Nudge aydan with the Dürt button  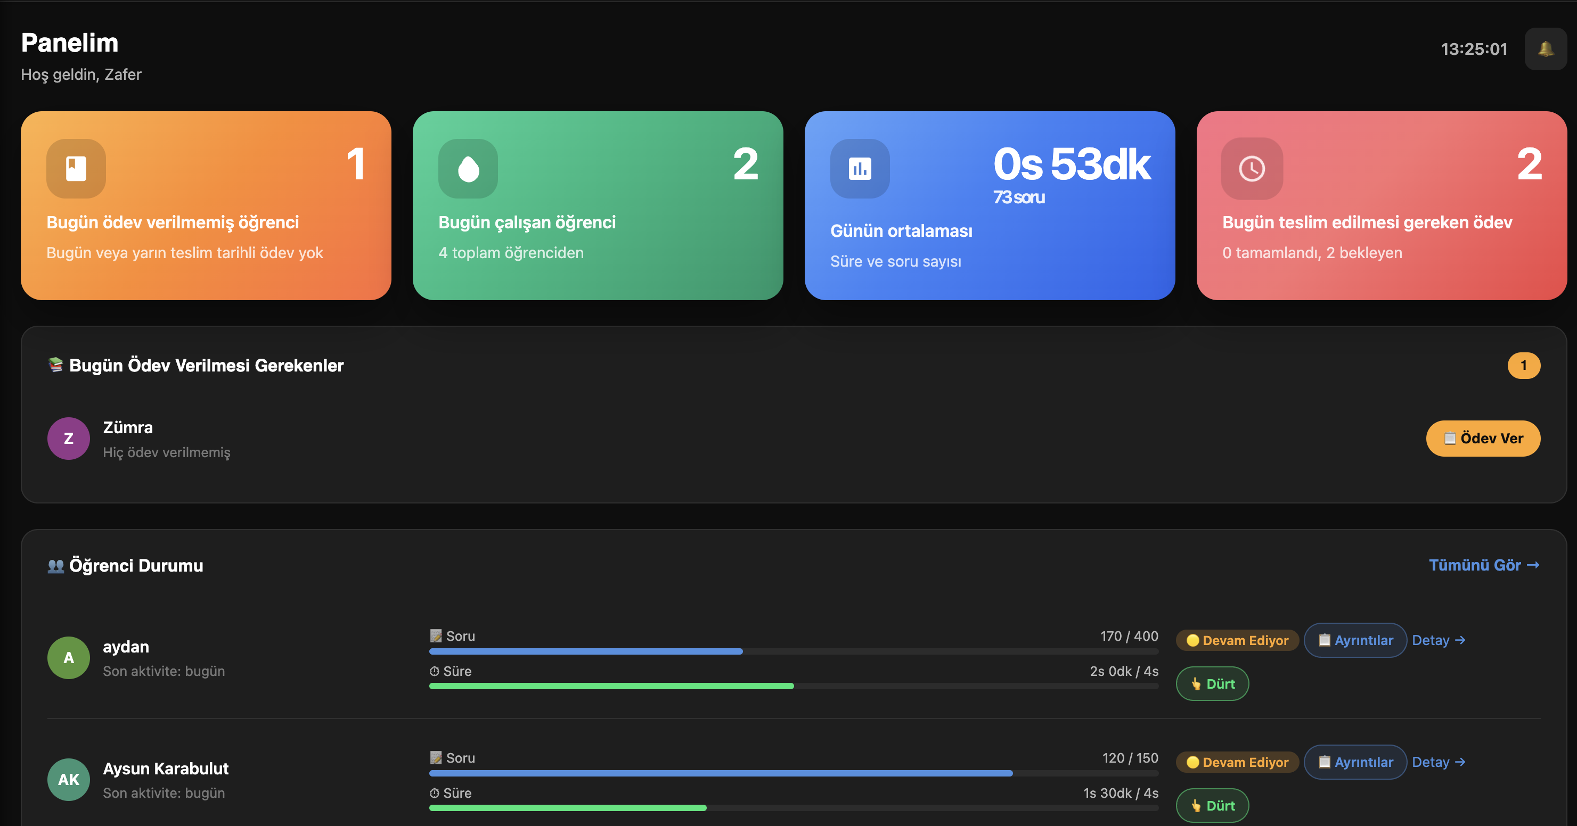[1212, 683]
